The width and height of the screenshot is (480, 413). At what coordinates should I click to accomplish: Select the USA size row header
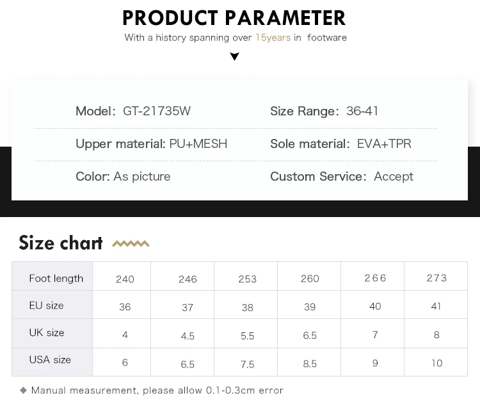pos(50,360)
